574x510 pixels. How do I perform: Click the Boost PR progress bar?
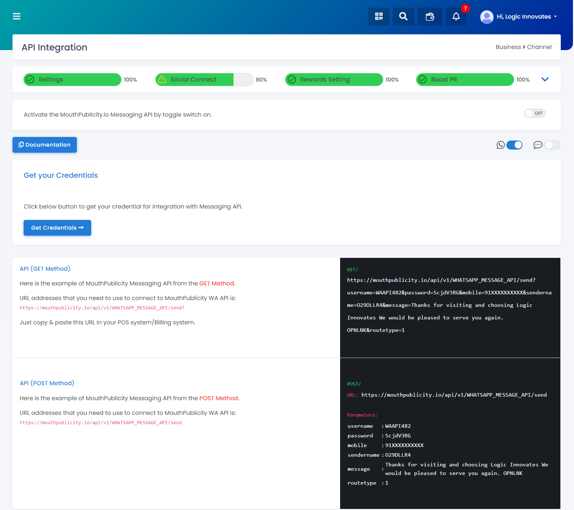coord(465,79)
